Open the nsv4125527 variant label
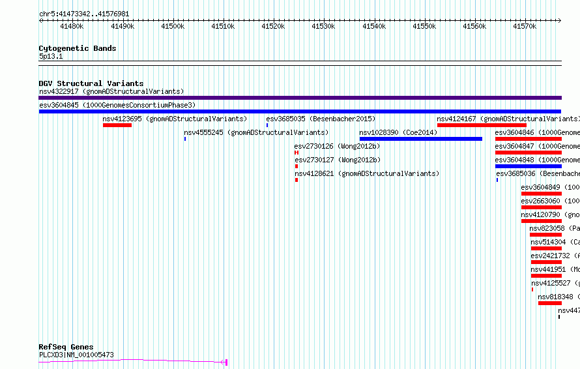This screenshot has height=369, width=580. 556,283
